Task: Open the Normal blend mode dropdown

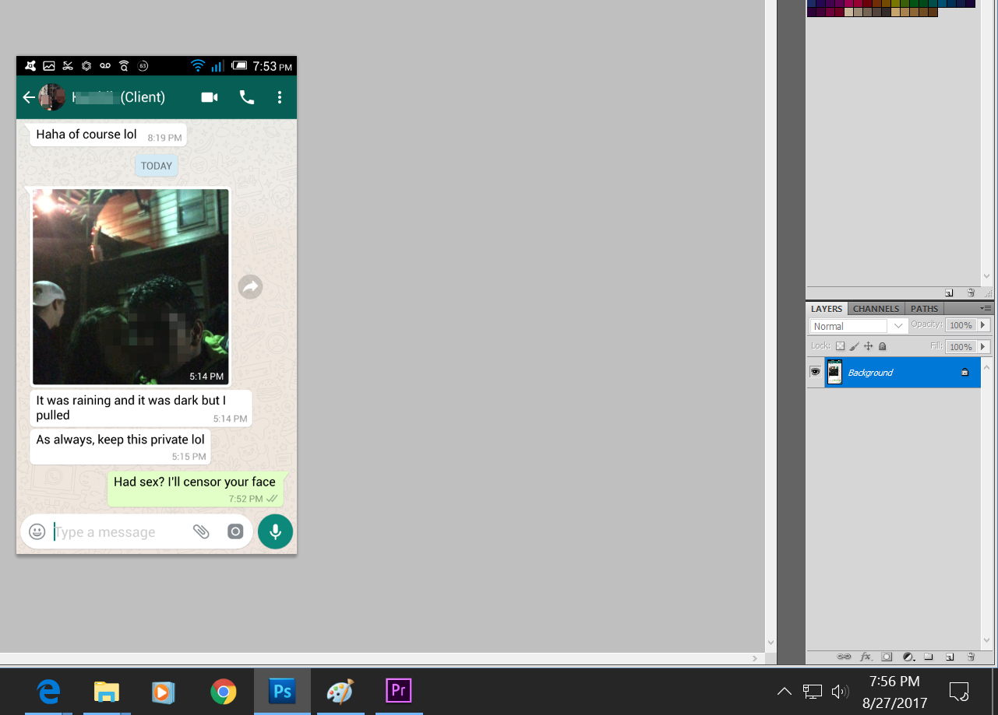Action: pos(859,326)
